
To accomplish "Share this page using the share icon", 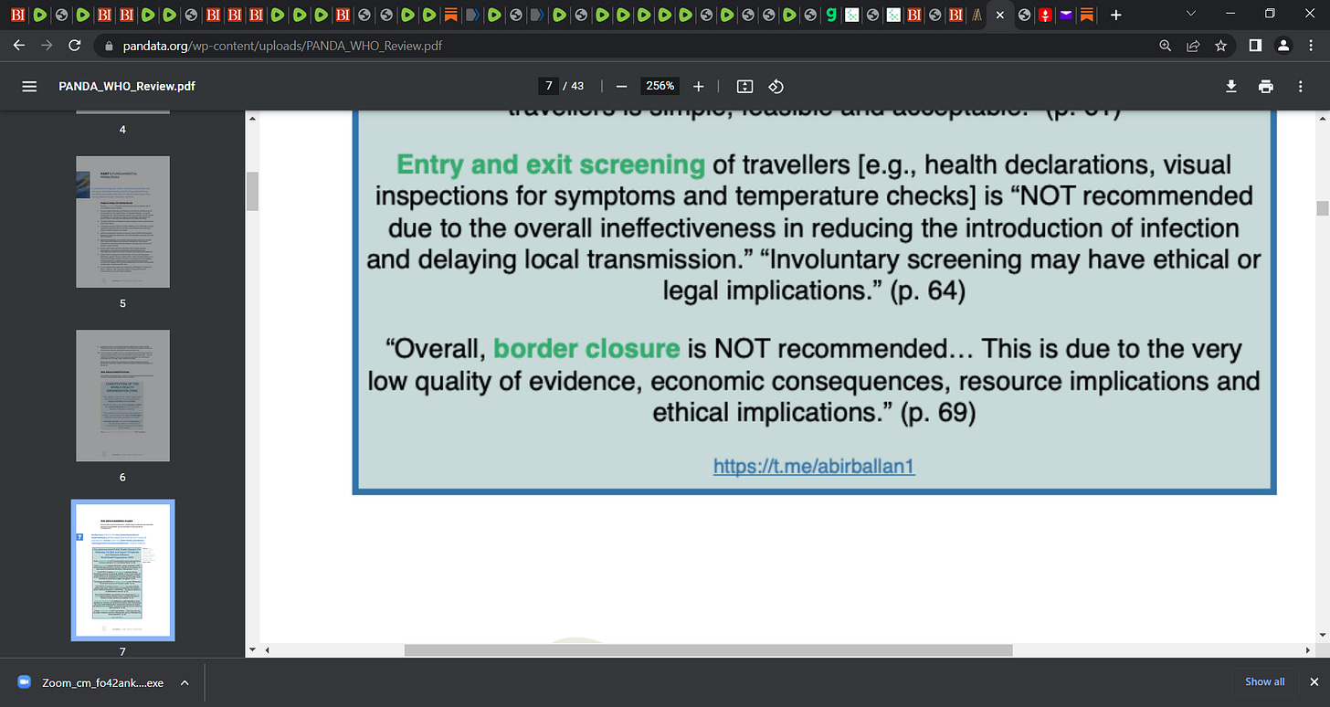I will (x=1192, y=45).
